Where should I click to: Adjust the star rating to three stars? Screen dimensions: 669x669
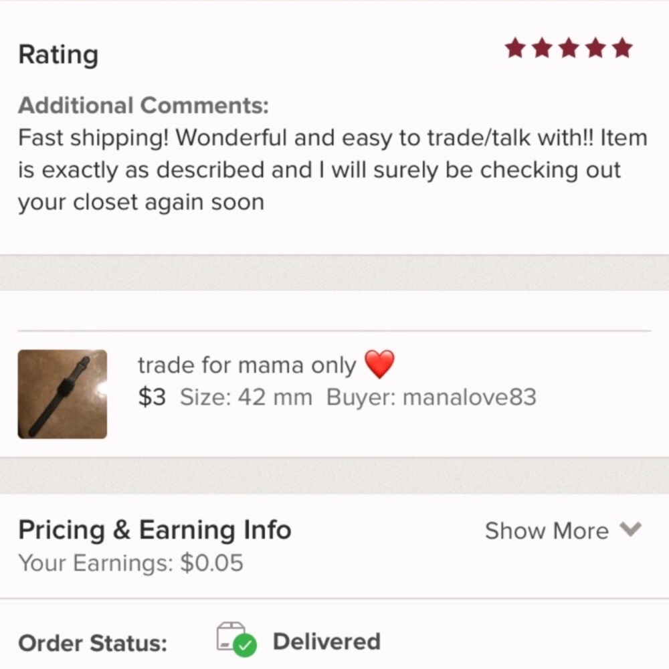568,47
